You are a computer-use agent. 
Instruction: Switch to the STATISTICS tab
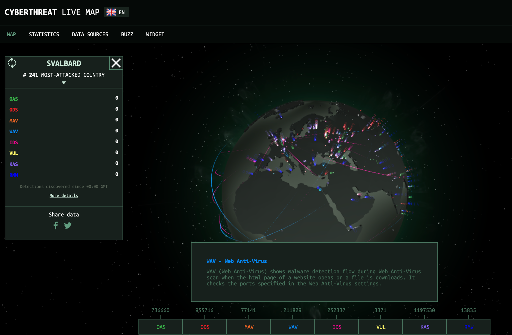click(x=44, y=34)
